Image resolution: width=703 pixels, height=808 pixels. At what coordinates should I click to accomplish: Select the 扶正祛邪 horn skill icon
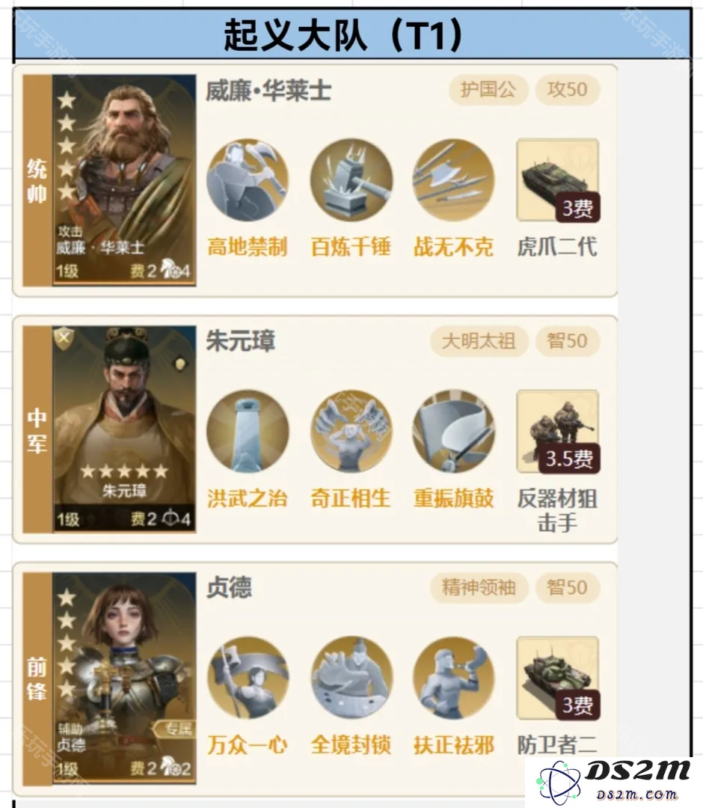[454, 678]
